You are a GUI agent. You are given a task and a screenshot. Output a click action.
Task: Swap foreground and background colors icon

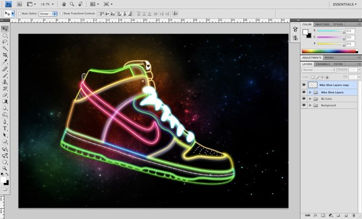[x=7, y=174]
